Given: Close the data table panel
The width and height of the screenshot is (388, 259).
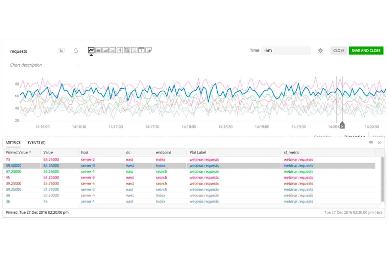Looking at the screenshot, I should 379,143.
